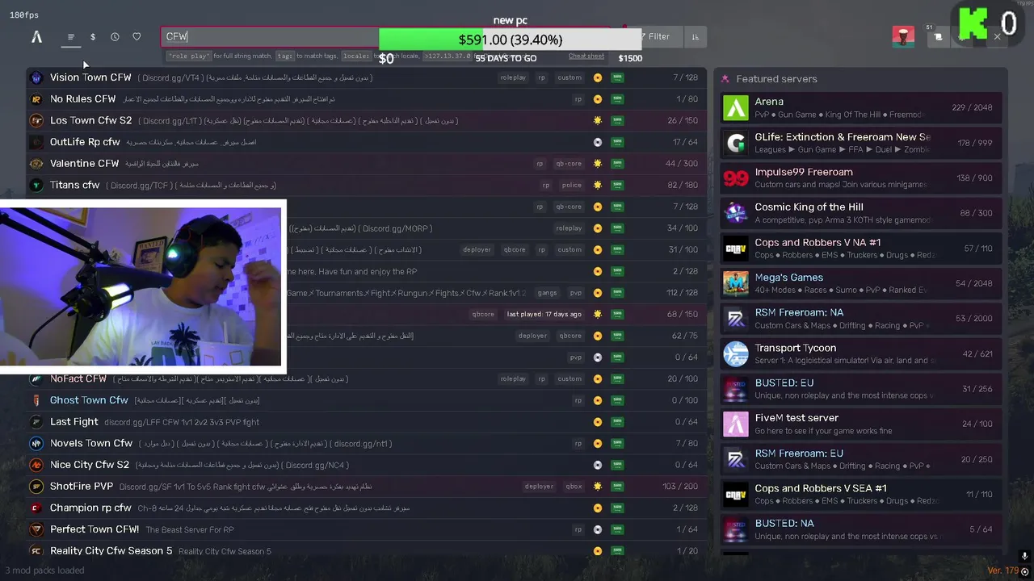Screen dimensions: 1034x581
Task: Open Cops and Robbers V SEA #1
Action: [861, 494]
